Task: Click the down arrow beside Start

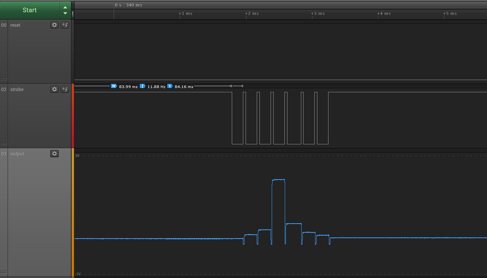Action: [65, 13]
